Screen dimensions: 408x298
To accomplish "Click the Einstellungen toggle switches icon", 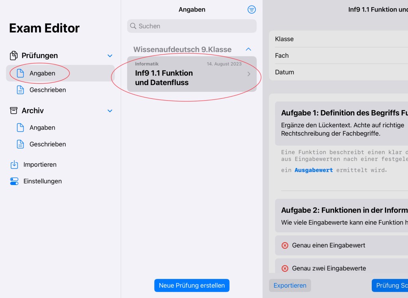I will [x=14, y=181].
